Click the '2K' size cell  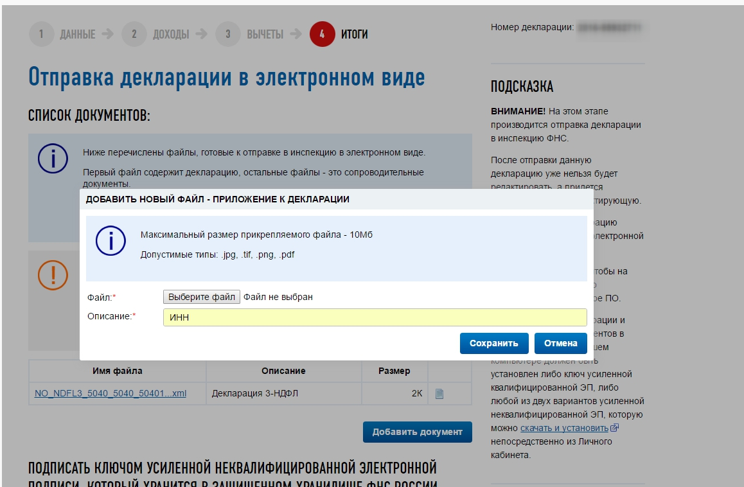[x=394, y=393]
